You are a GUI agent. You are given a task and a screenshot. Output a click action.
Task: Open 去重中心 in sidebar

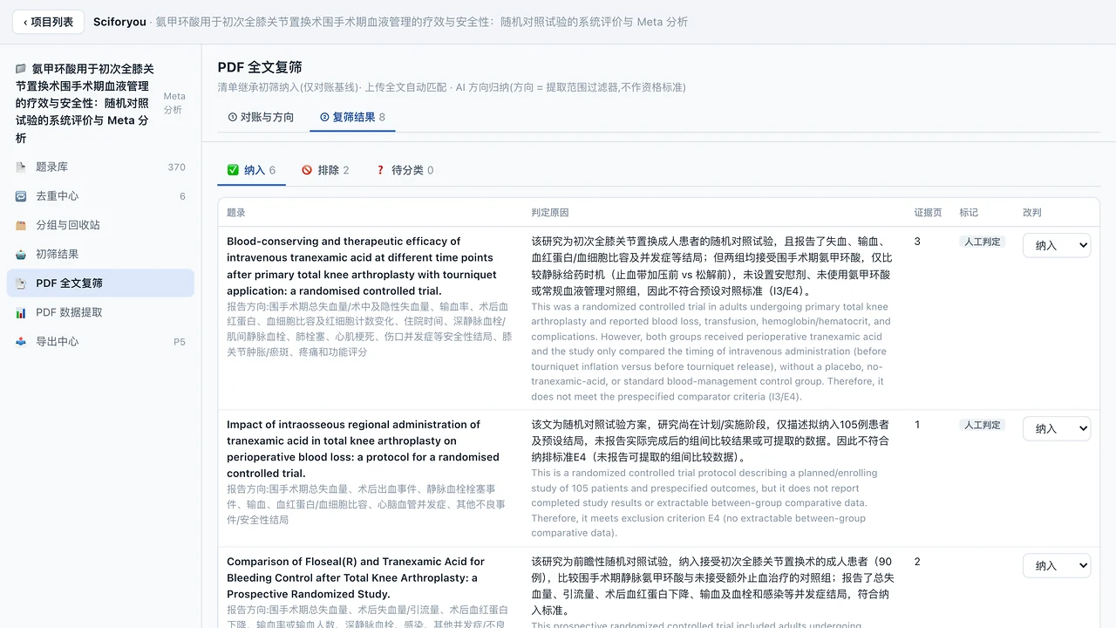point(100,196)
